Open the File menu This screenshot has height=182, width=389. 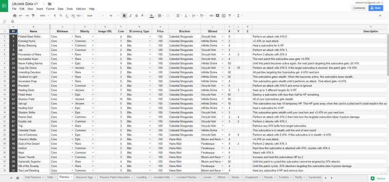(14, 9)
